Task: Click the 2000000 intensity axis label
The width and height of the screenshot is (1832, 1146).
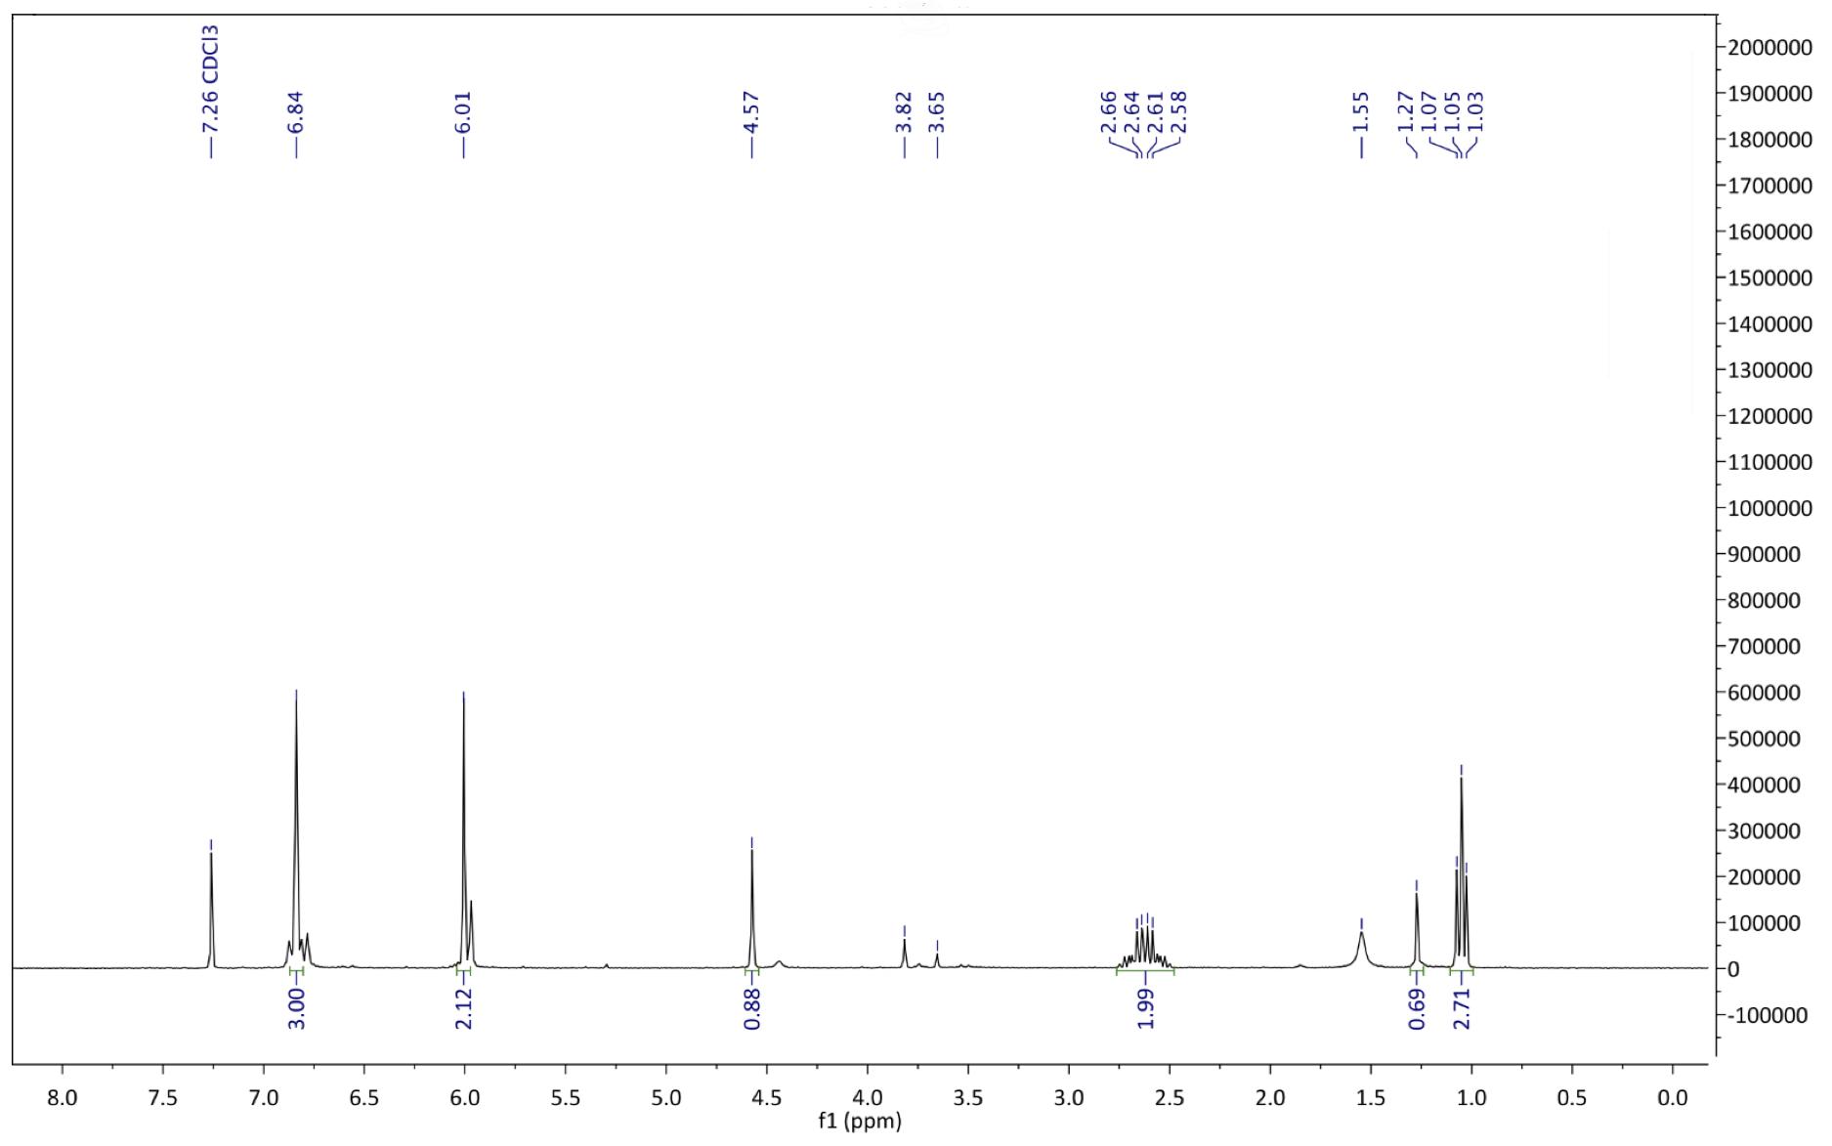Action: [x=1769, y=48]
